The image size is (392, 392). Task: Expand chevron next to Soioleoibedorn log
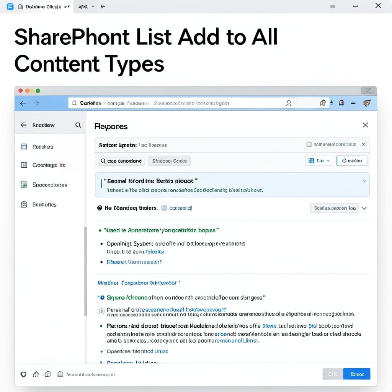click(x=364, y=208)
